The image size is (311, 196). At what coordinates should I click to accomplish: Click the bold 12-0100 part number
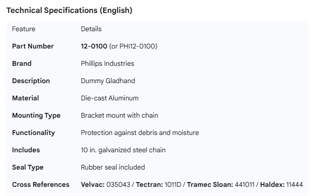click(94, 46)
